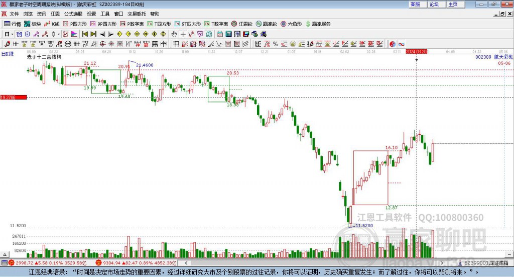This screenshot has height=277, width=514.
Task: Click the 客服 button in title bar
Action: click(x=417, y=4)
